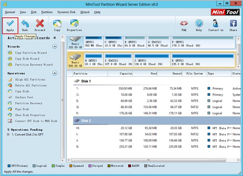Open the View menu
This screenshot has width=243, height=176.
[23, 12]
